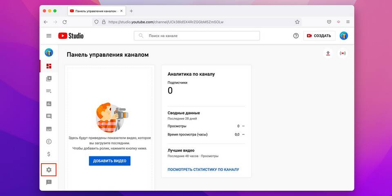Open Playlists icon in the sidebar
Viewport: 392px width, 196px height.
[x=49, y=91]
